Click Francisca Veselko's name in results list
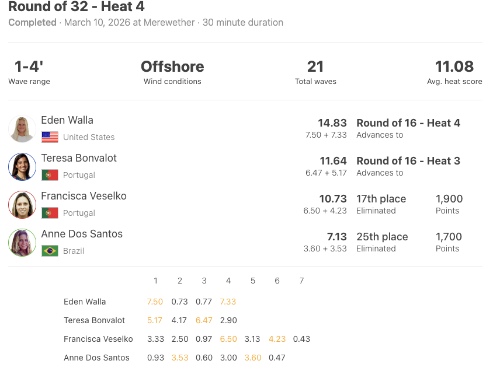 [84, 196]
